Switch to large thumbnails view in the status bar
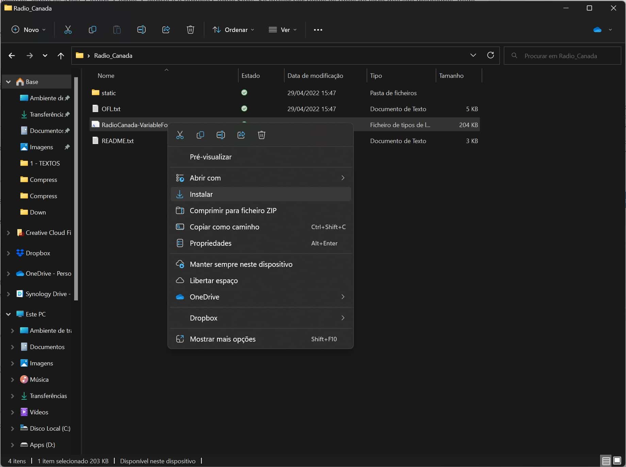 pyautogui.click(x=617, y=461)
